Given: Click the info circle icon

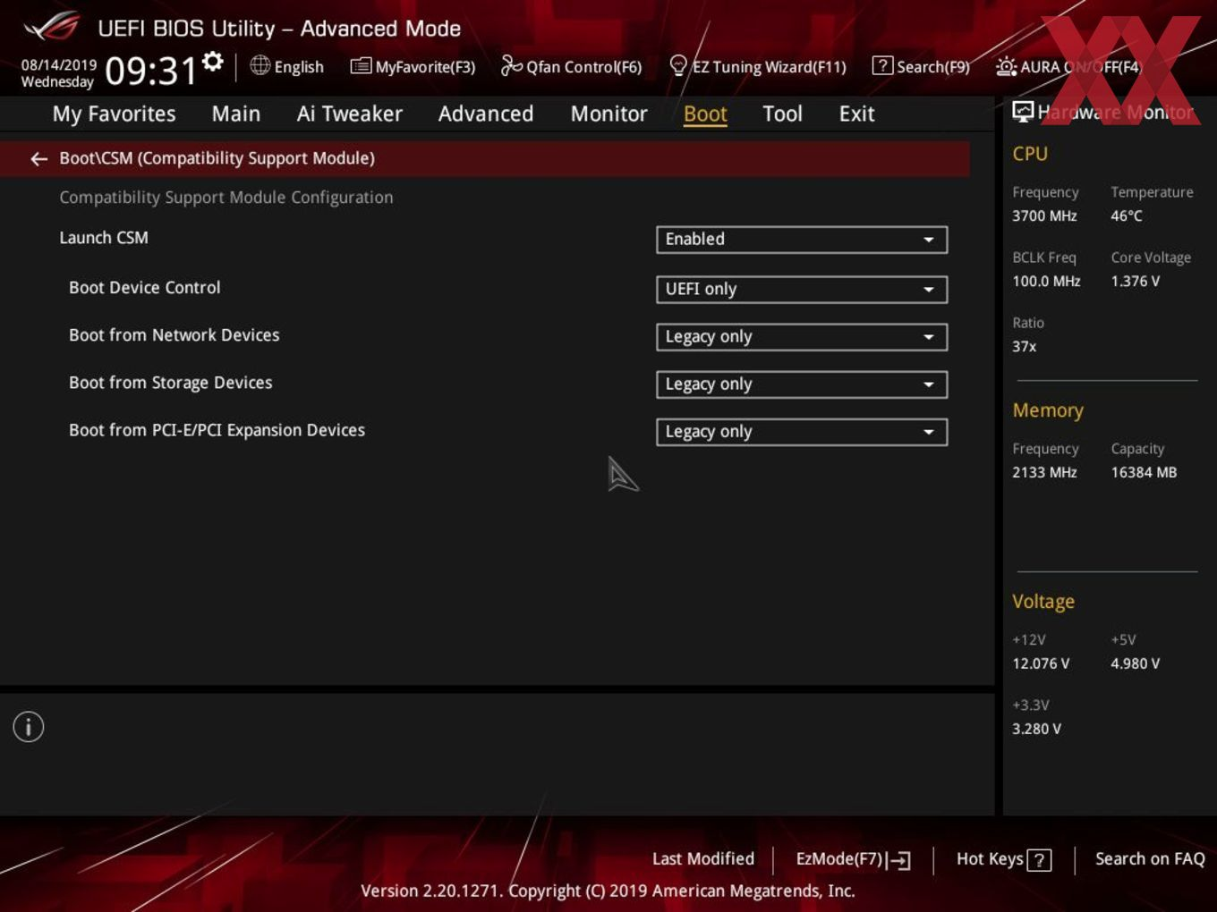Looking at the screenshot, I should tap(29, 727).
